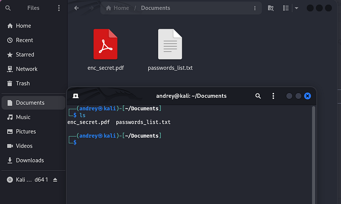Select the passwords_list.txt file icon
The height and width of the screenshot is (204, 341).
pyautogui.click(x=170, y=44)
